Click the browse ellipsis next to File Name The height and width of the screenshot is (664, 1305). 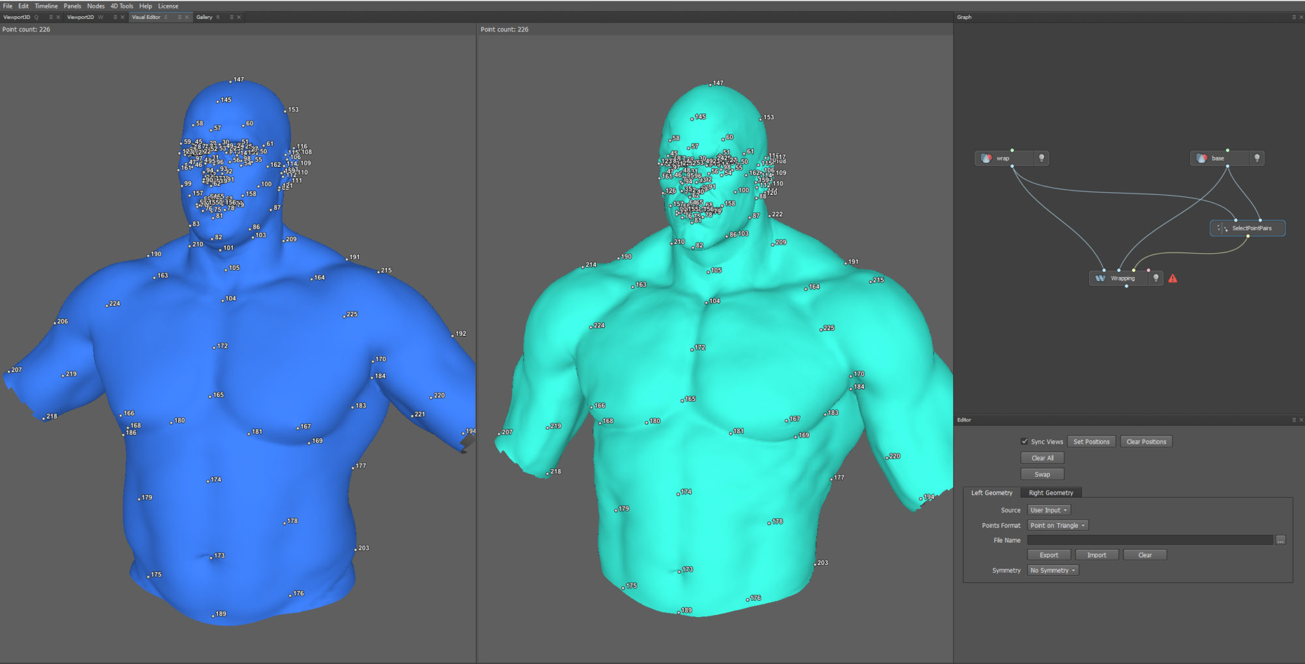(x=1280, y=540)
